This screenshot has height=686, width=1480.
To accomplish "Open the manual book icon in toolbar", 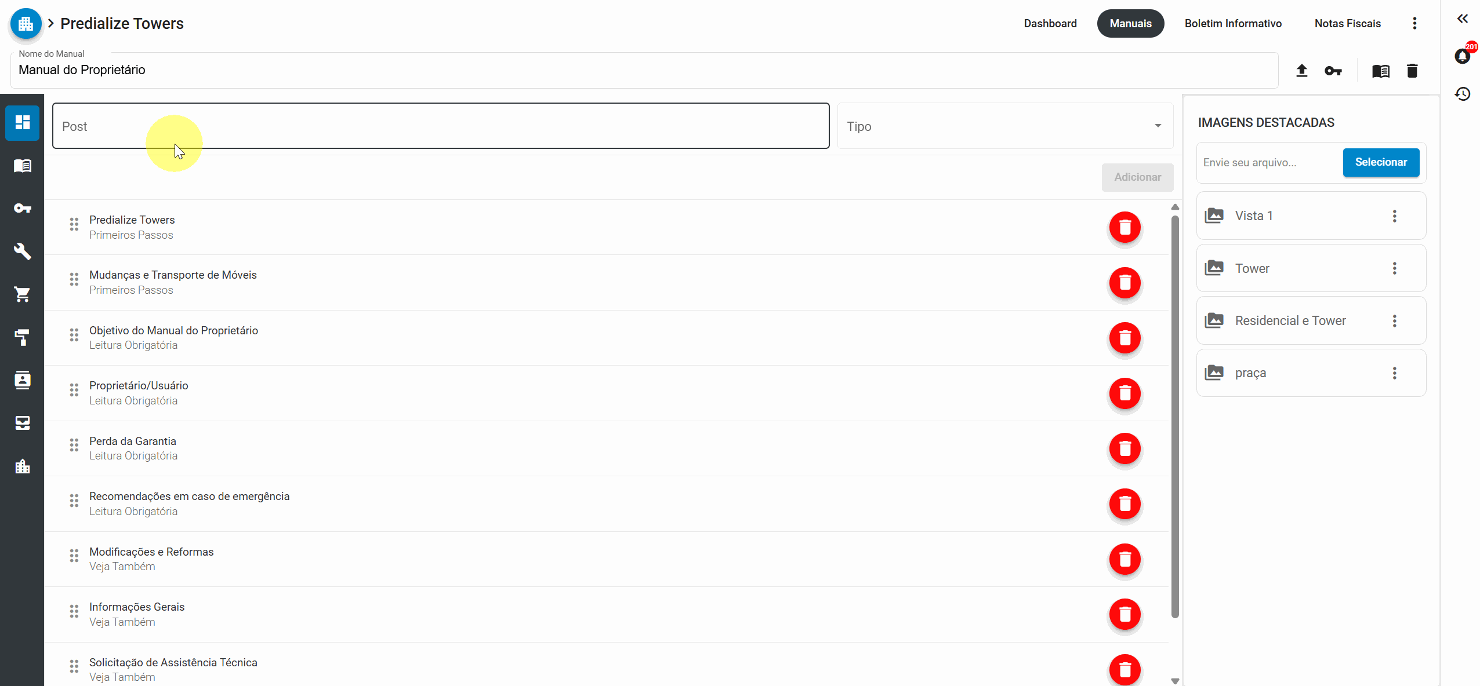I will tap(1380, 71).
